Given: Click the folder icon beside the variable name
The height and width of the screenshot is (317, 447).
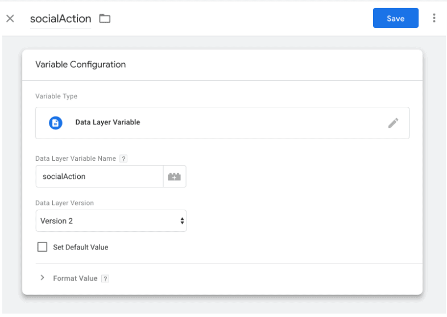Looking at the screenshot, I should (x=105, y=19).
